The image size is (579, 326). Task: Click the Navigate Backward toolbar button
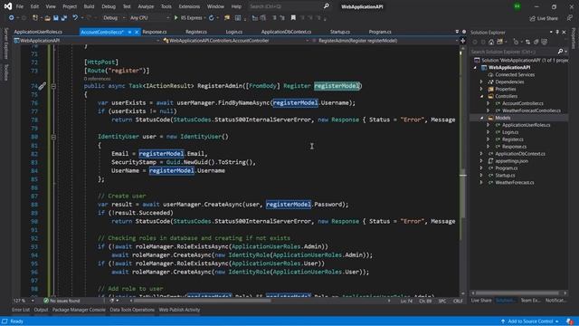coord(11,18)
